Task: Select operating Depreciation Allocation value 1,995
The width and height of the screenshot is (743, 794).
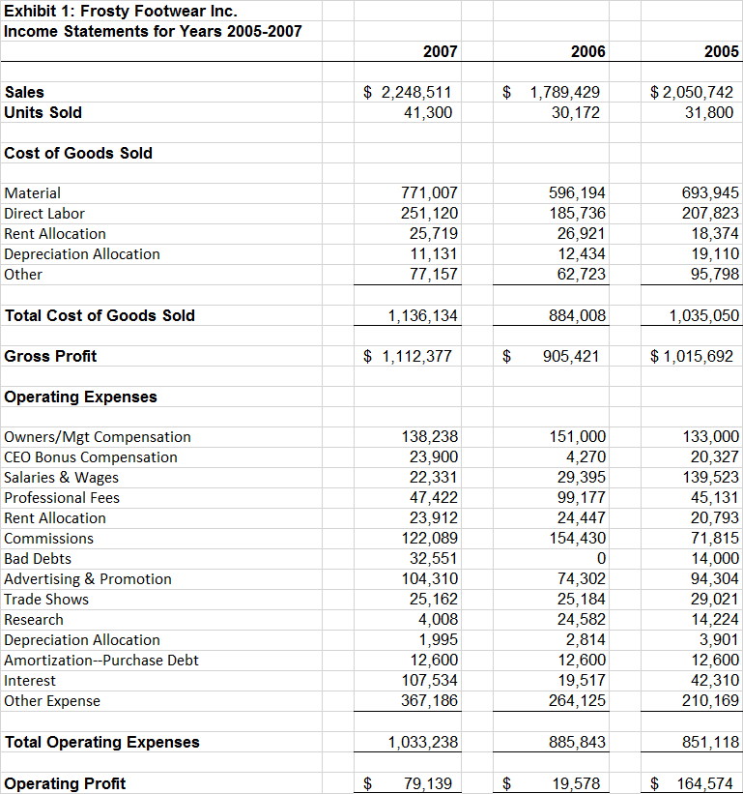Action: click(x=438, y=639)
